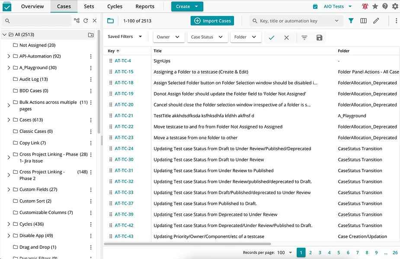
Task: Open test case AT-TC-21
Action: (123, 115)
